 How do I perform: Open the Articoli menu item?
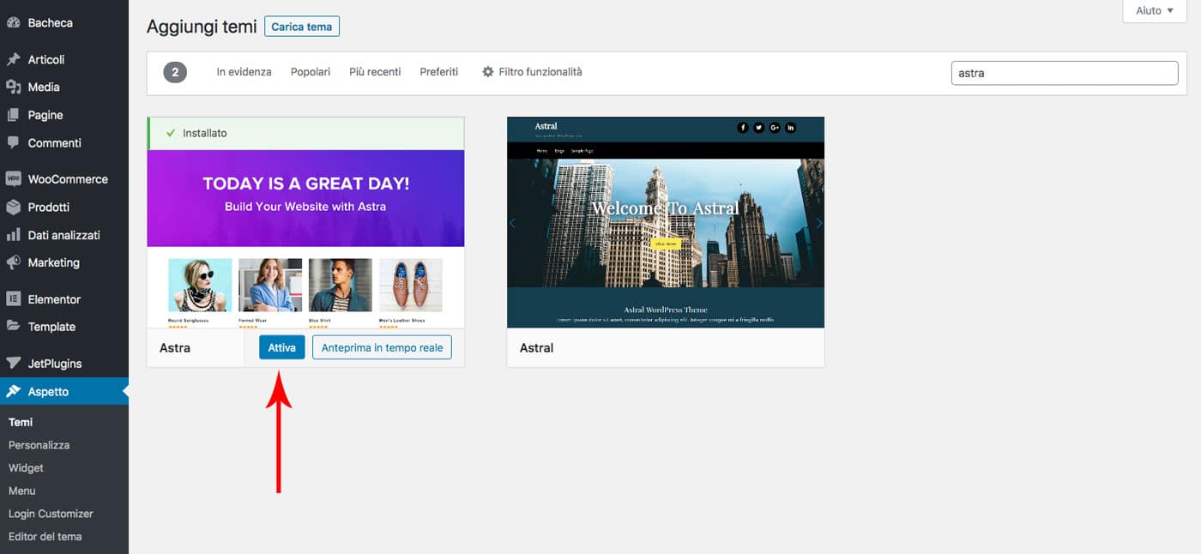click(x=64, y=59)
